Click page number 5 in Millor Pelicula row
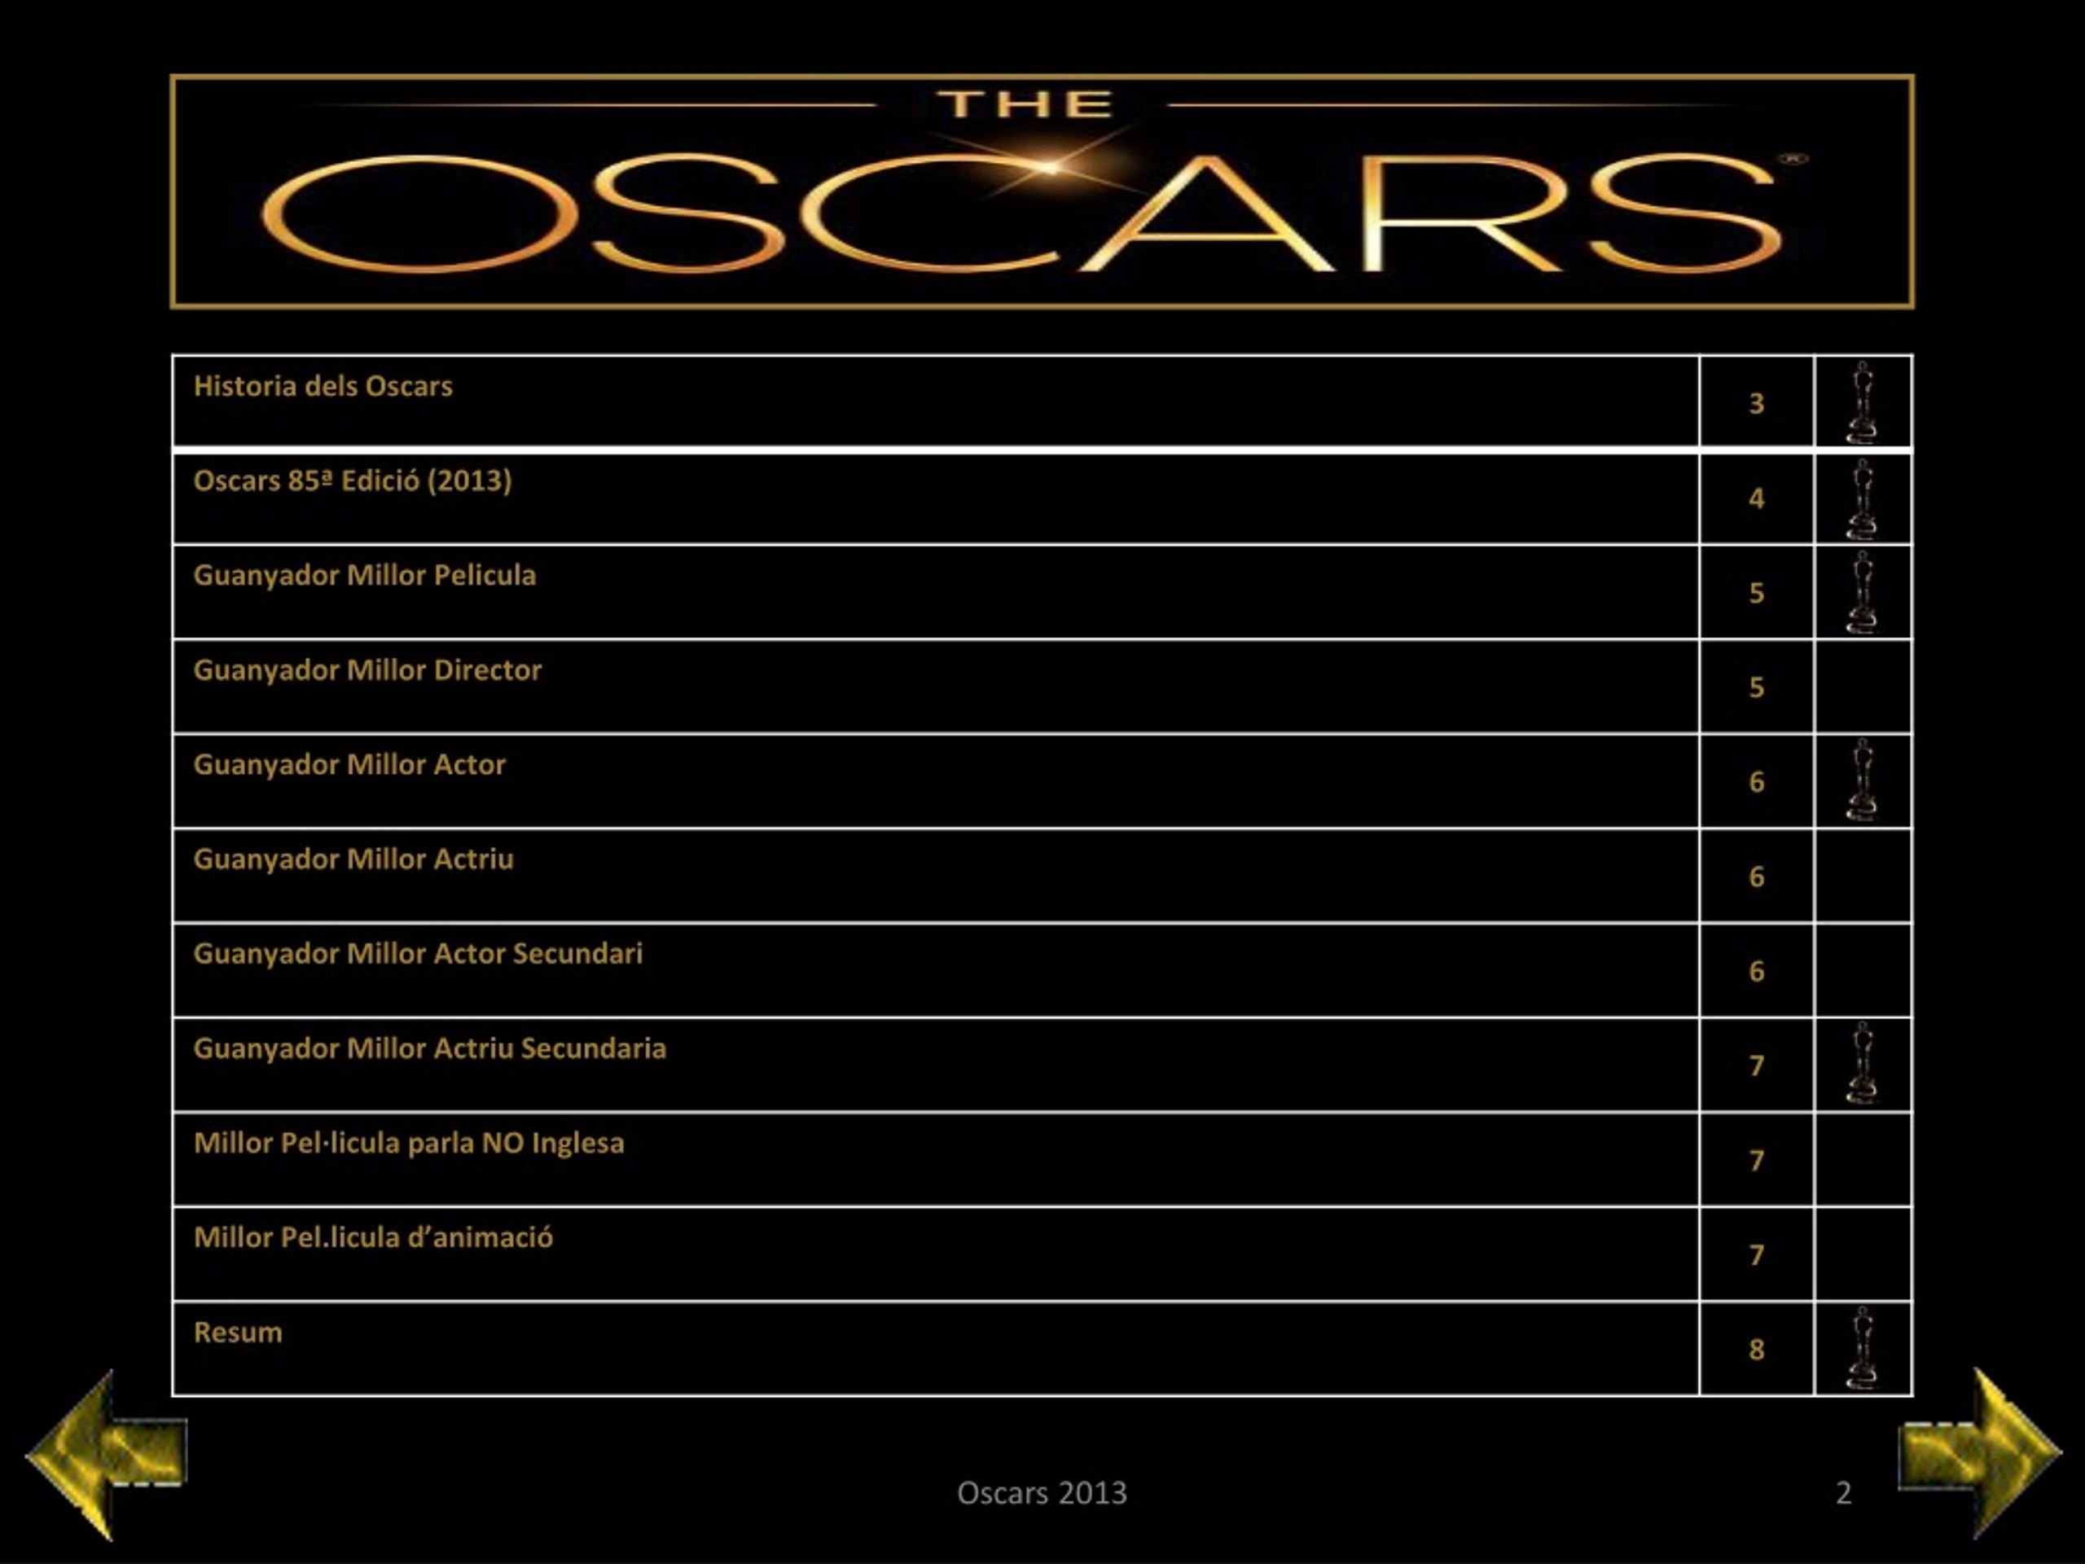Image resolution: width=2085 pixels, height=1564 pixels. 1756,593
